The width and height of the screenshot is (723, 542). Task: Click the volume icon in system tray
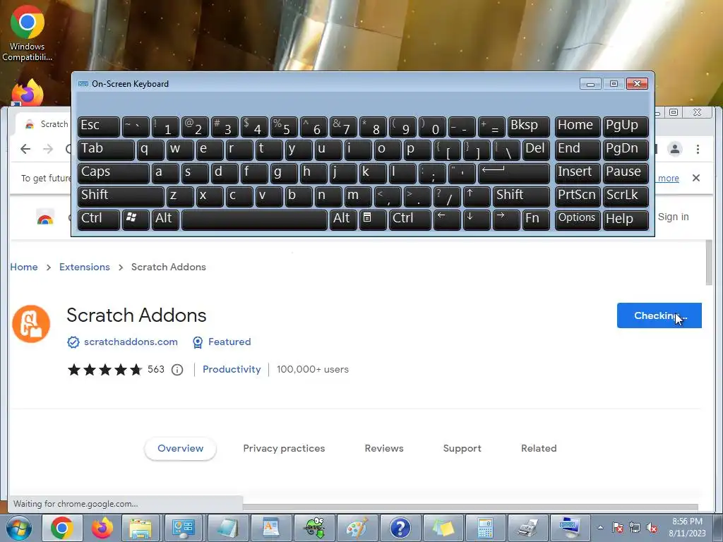[652, 528]
